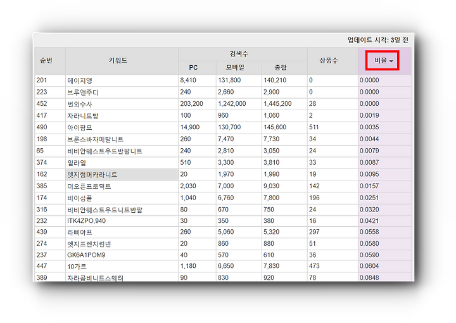Select the keyword 일라일
This screenshot has height=323, width=456.
coord(77,163)
